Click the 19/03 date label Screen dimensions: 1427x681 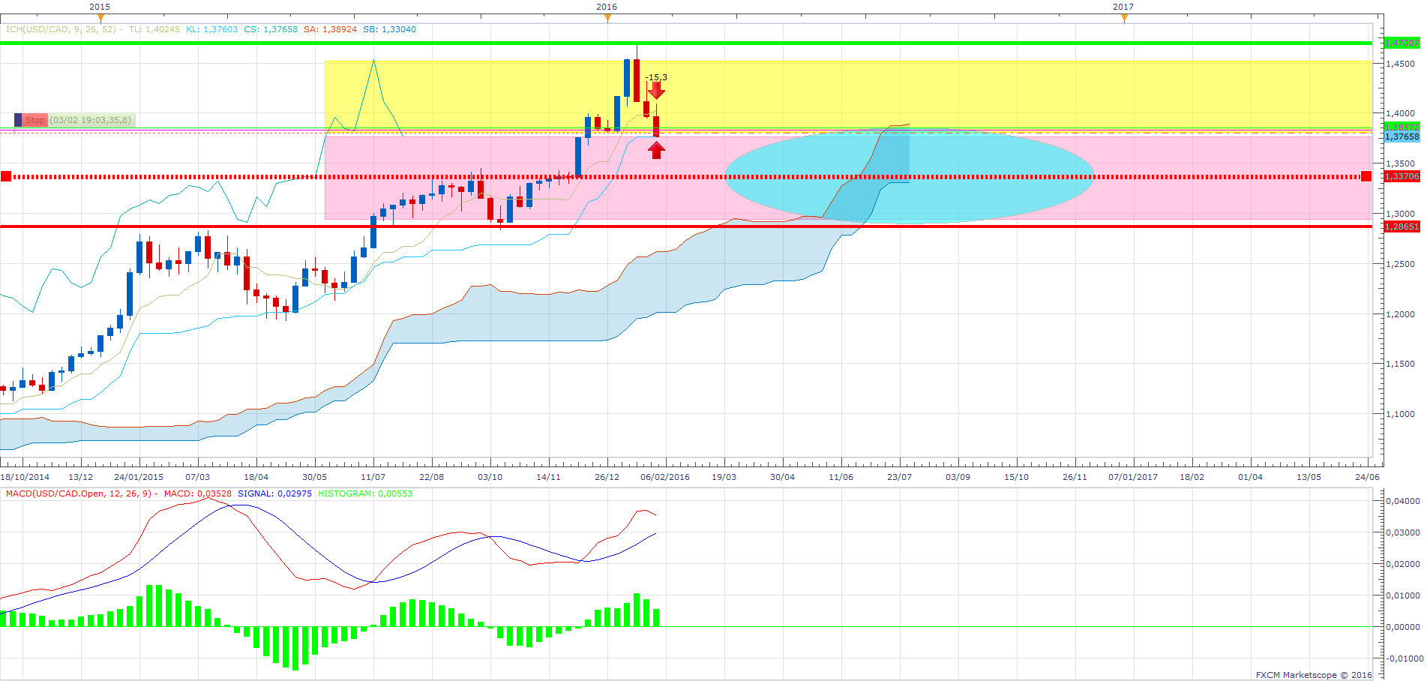click(x=724, y=477)
